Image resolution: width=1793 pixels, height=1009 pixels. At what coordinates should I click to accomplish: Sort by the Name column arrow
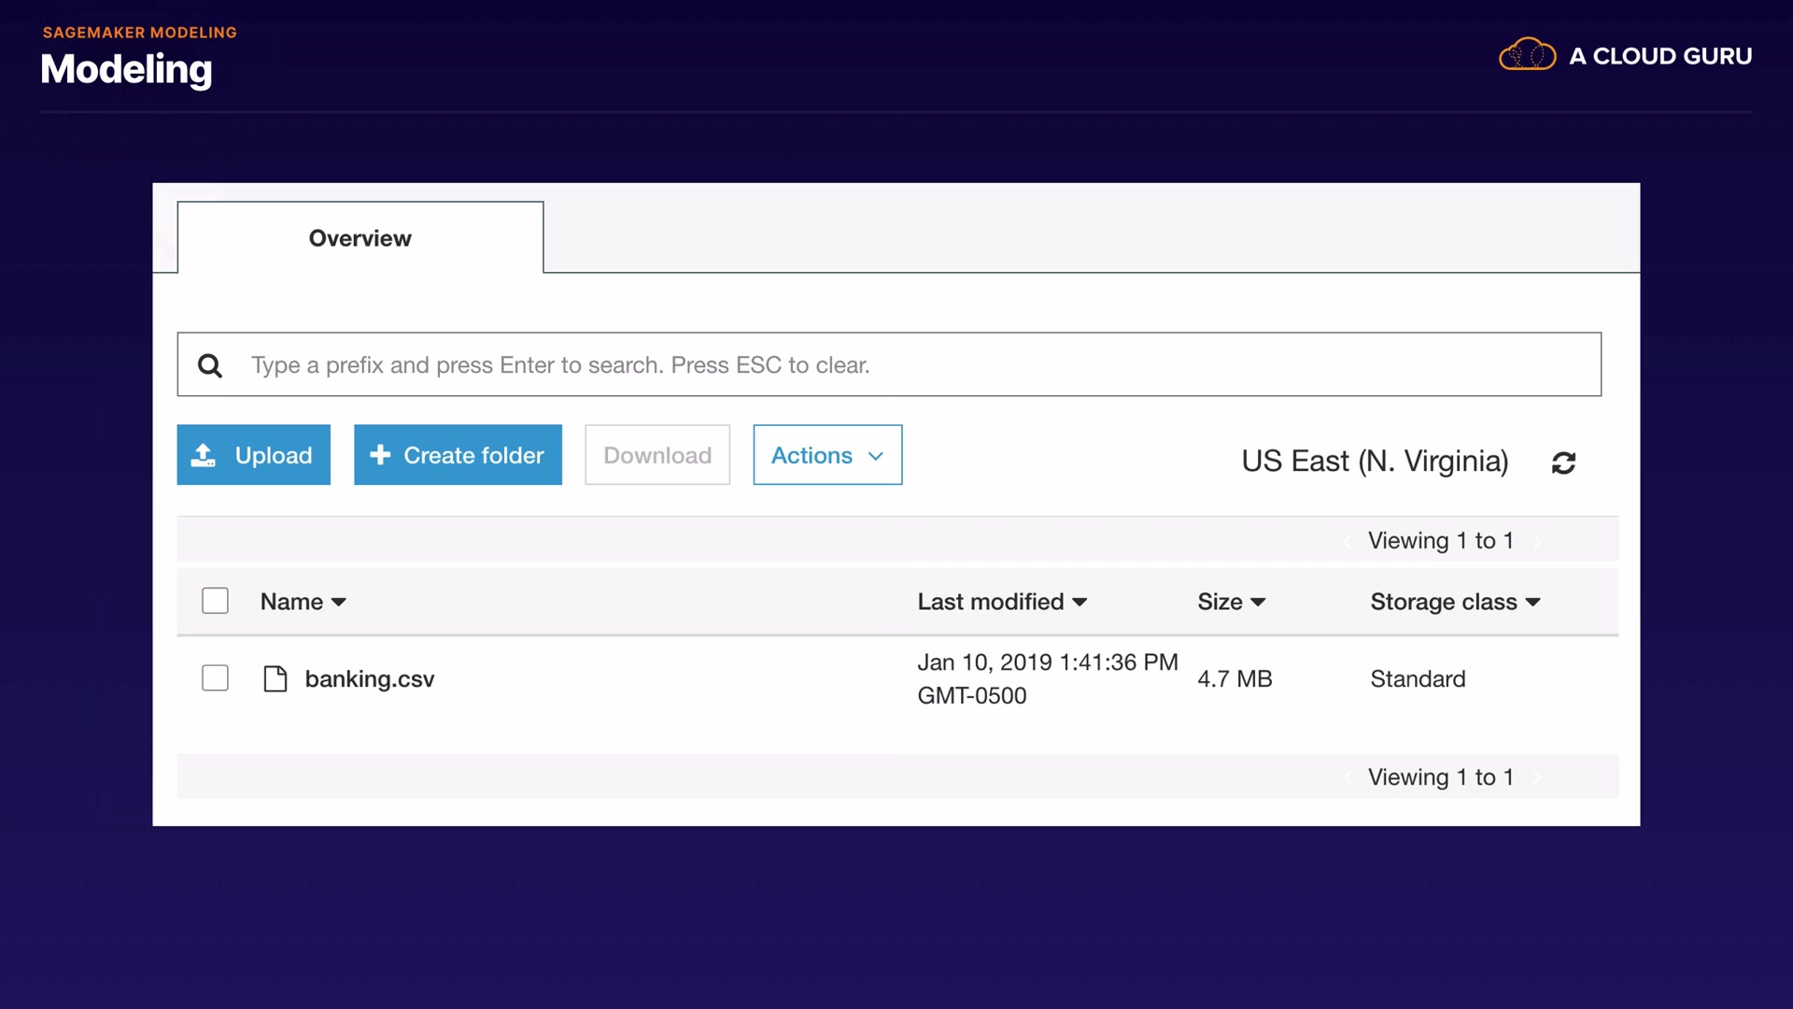338,603
